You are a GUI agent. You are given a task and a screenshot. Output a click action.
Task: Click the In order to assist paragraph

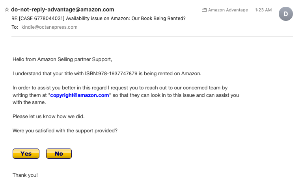(126, 95)
